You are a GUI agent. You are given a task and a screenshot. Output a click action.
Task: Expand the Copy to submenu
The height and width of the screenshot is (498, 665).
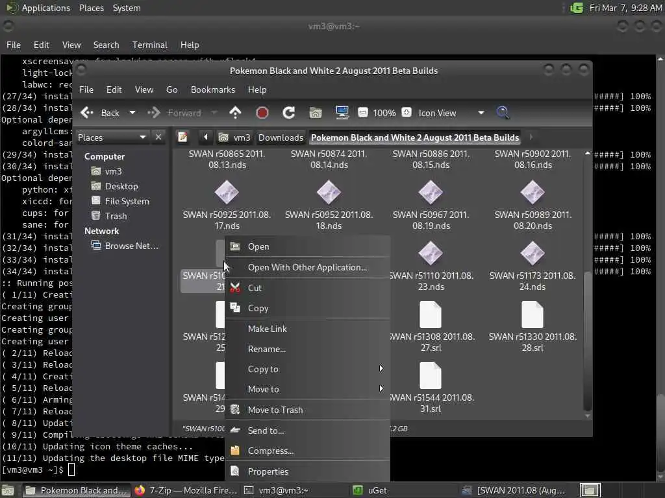coord(307,369)
